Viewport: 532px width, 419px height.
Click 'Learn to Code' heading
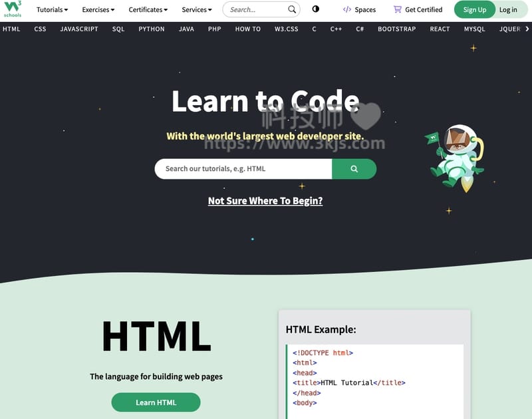265,101
